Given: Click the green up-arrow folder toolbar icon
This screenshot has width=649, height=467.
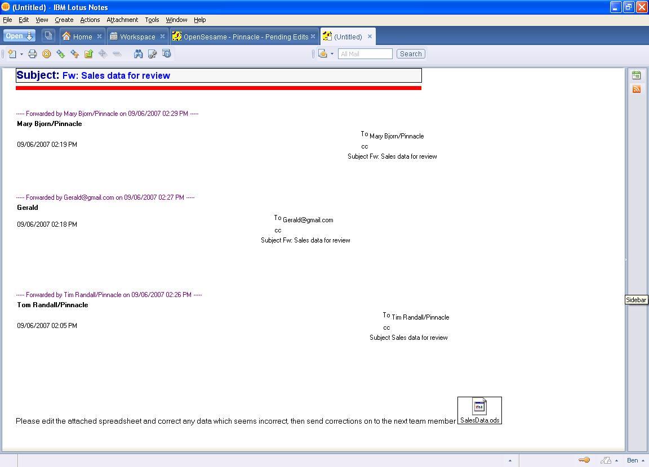Looking at the screenshot, I should pyautogui.click(x=88, y=54).
